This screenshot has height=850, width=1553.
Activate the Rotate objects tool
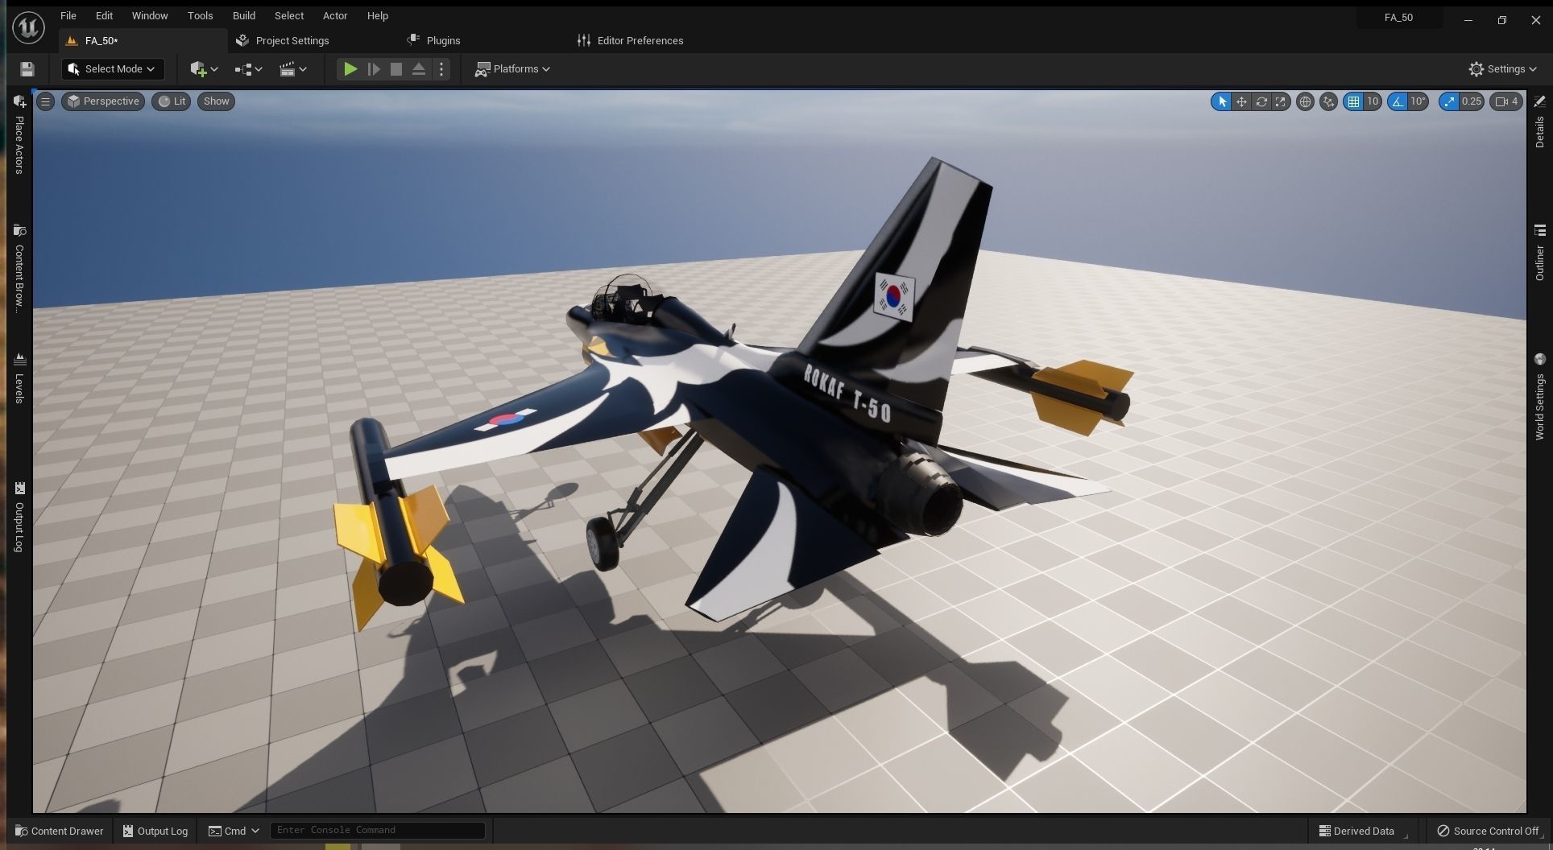click(x=1261, y=101)
